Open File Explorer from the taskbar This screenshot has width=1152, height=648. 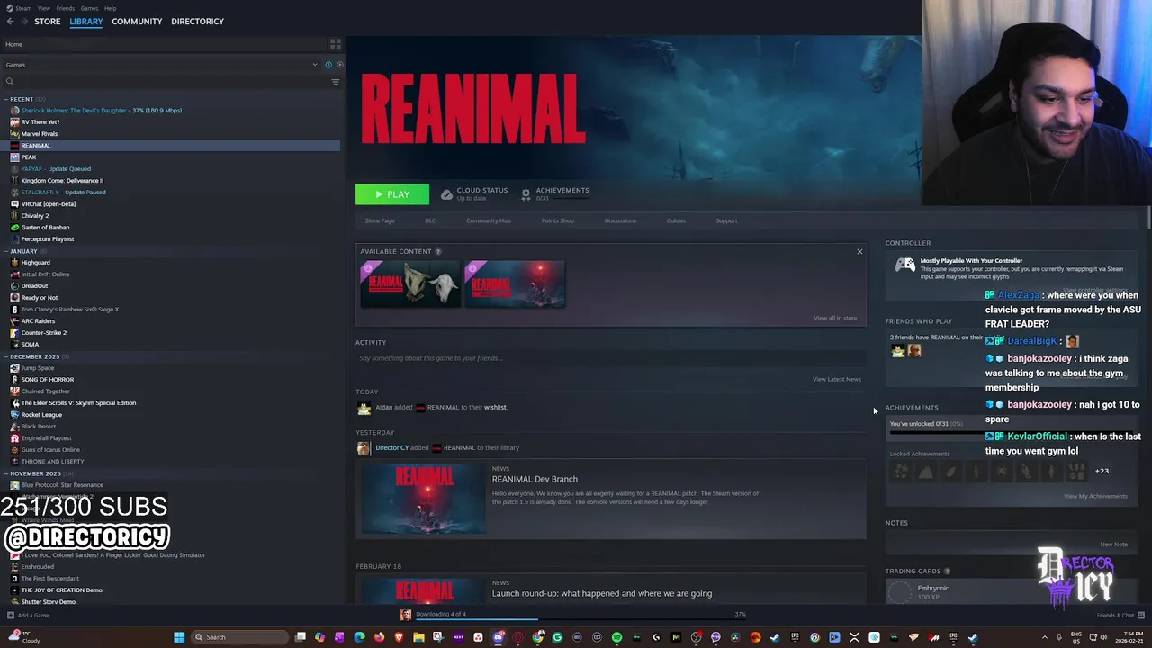click(x=418, y=637)
